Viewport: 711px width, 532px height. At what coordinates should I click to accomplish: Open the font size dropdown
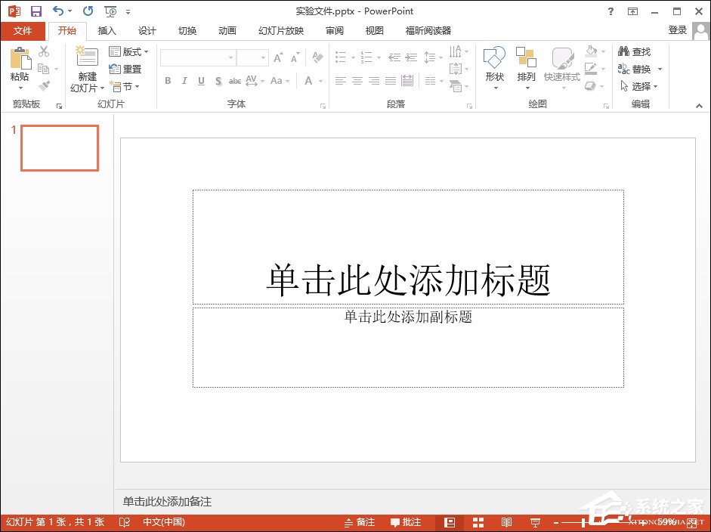[x=261, y=57]
